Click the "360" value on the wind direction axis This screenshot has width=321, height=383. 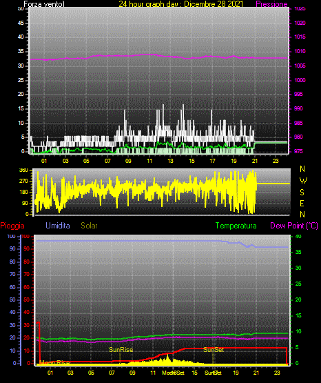tap(23, 170)
